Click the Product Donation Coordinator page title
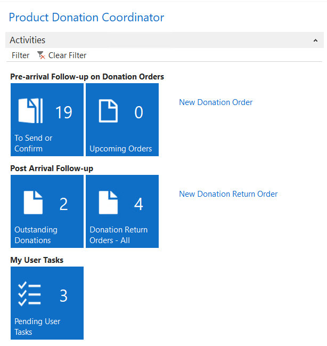This screenshot has width=327, height=346. click(86, 18)
